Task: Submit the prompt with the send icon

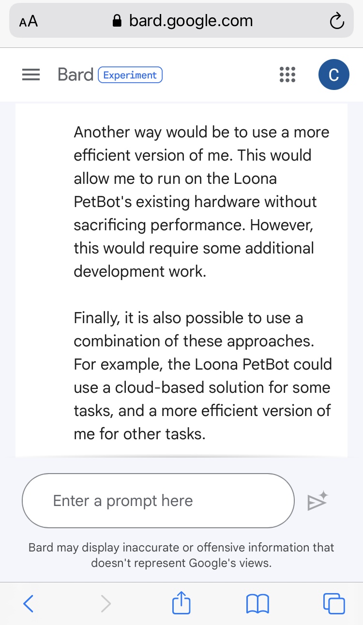Action: point(318,501)
